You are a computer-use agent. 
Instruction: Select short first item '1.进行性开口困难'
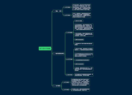click(x=79, y=21)
